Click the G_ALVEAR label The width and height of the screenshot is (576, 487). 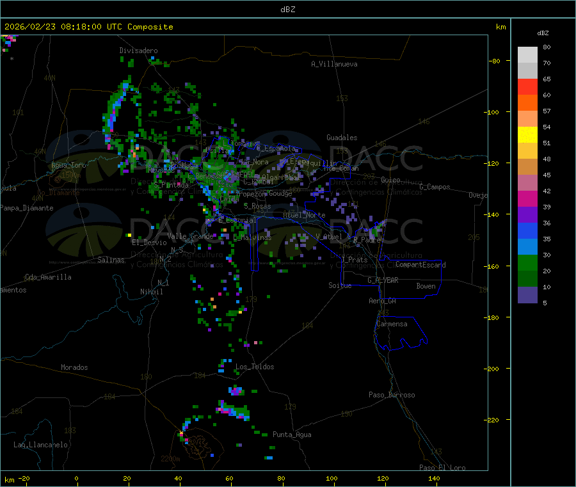(x=383, y=280)
